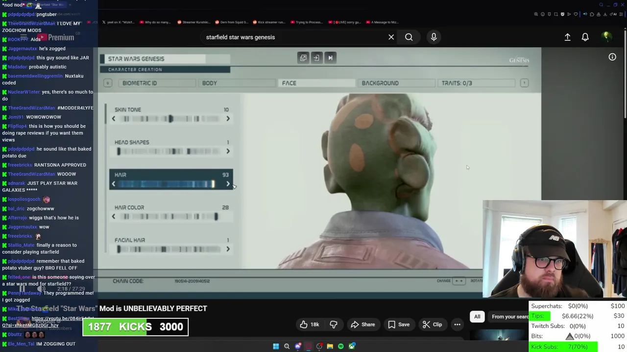Open the more actions ellipsis menu
This screenshot has height=352, width=627.
pyautogui.click(x=457, y=325)
